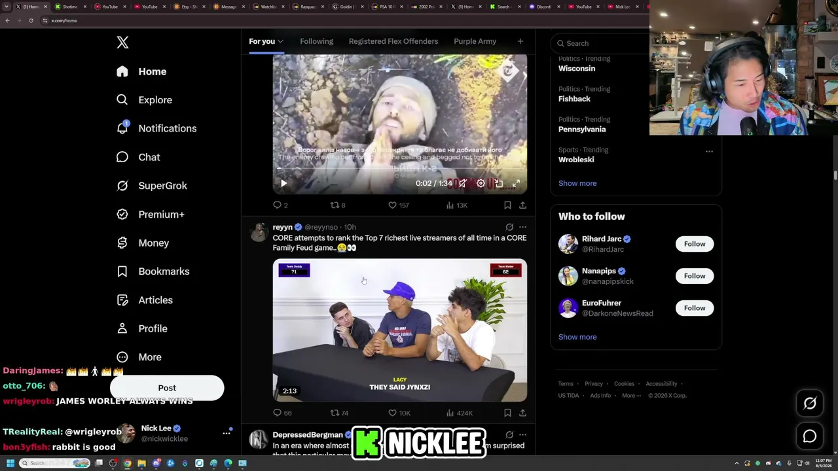Add a new timeline tab with plus
This screenshot has width=838, height=471.
tap(520, 41)
